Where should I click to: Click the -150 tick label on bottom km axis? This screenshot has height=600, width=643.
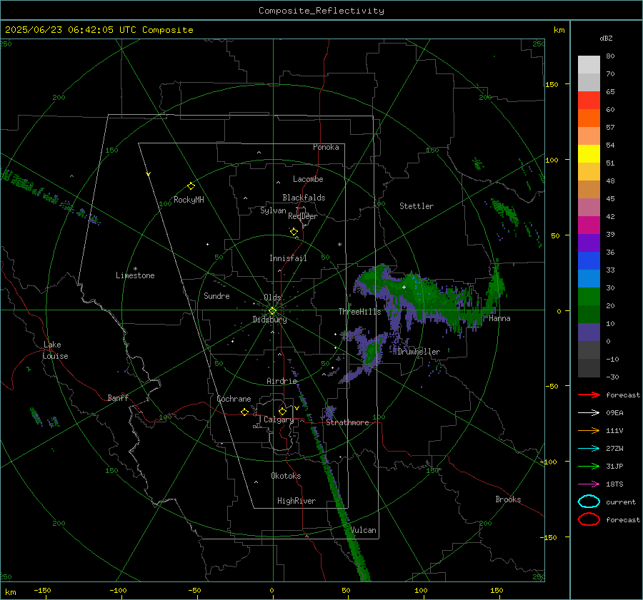[x=42, y=590]
